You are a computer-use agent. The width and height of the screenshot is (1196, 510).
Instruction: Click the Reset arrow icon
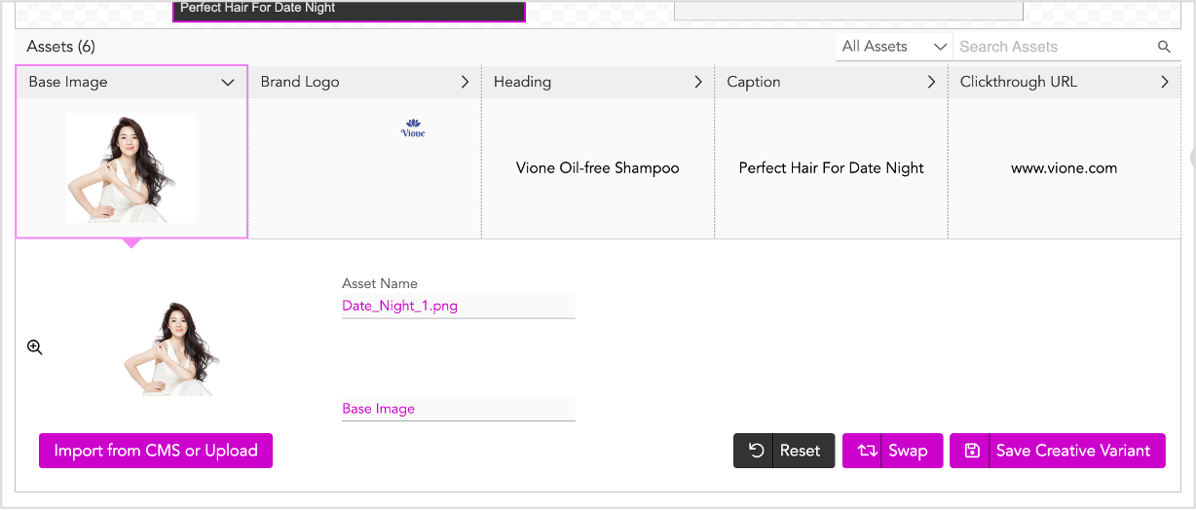pyautogui.click(x=756, y=451)
